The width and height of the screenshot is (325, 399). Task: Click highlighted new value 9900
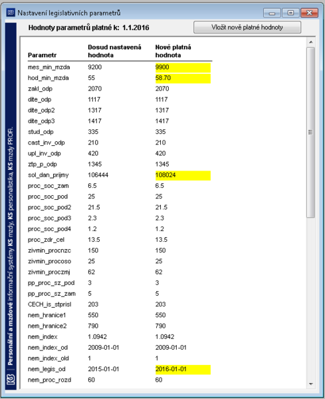point(183,67)
